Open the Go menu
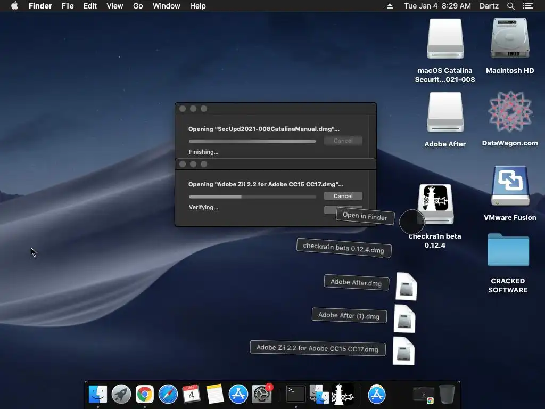545x409 pixels. point(138,6)
